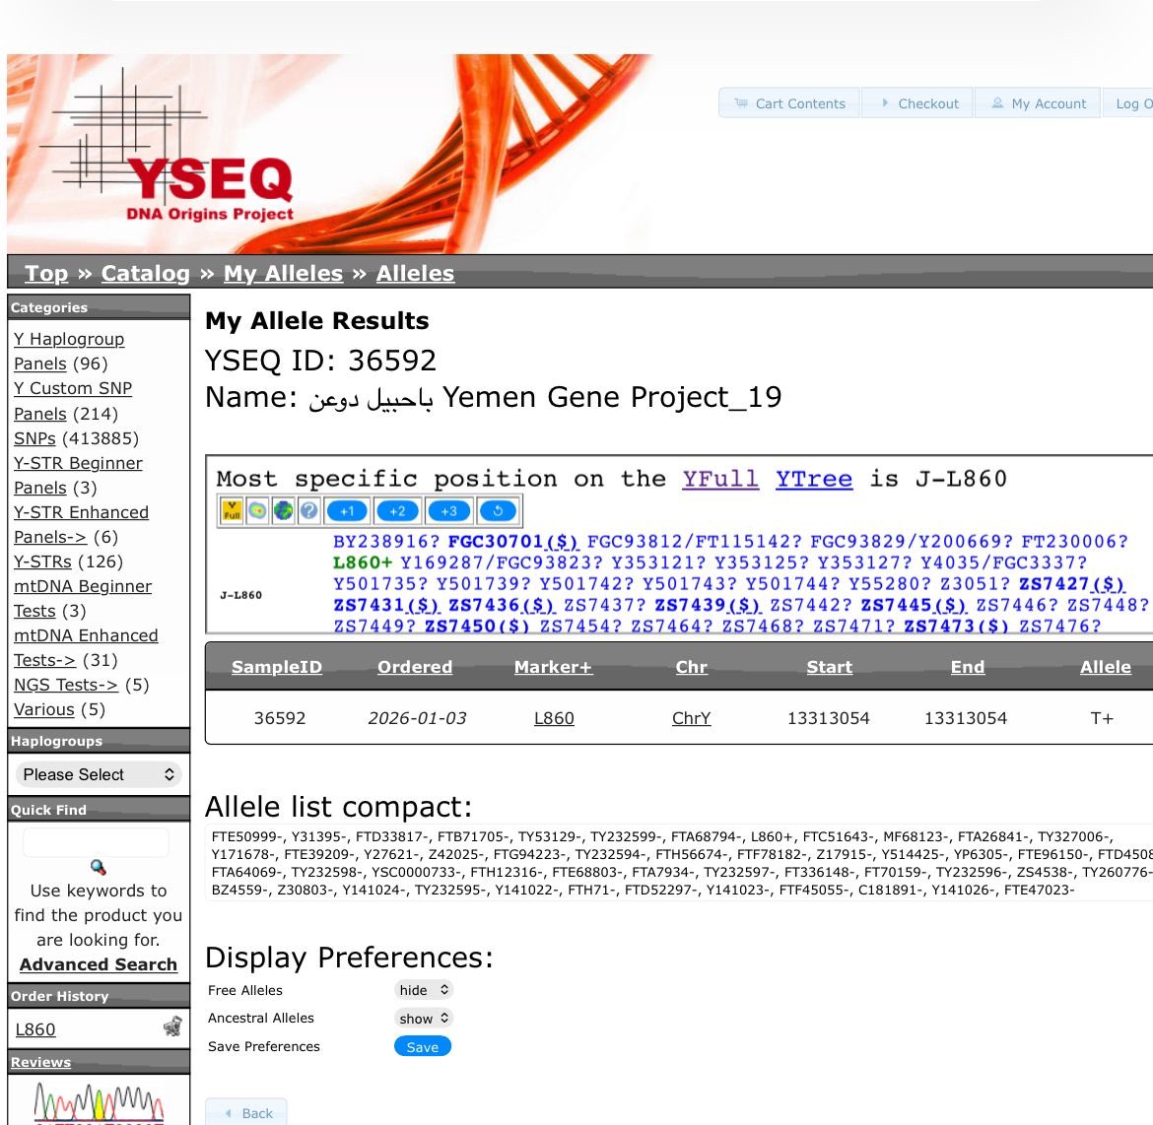This screenshot has width=1153, height=1125.
Task: Click the Advanced Search link
Action: click(98, 964)
